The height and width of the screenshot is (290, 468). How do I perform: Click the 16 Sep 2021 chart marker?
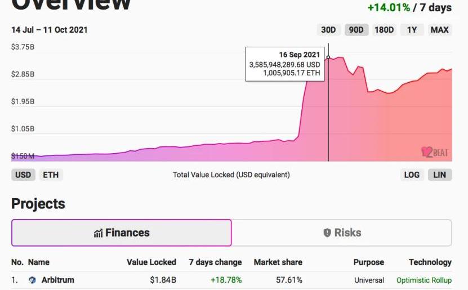(x=328, y=57)
